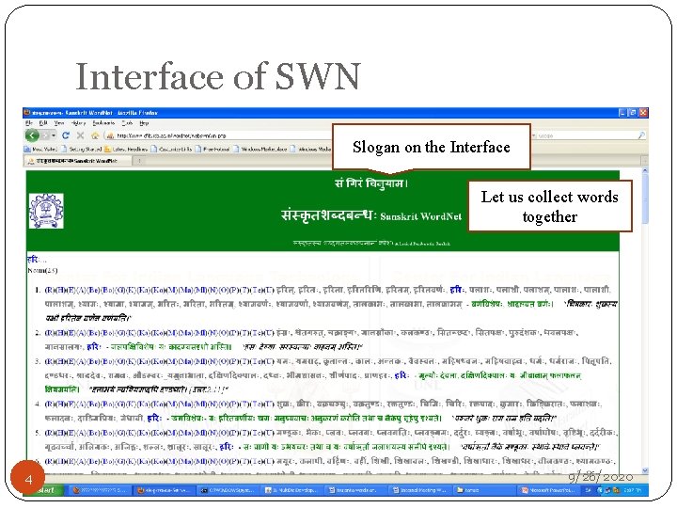Switch to the command prompt taskbar button
Viewport: 677px width, 508px height.
(228, 490)
